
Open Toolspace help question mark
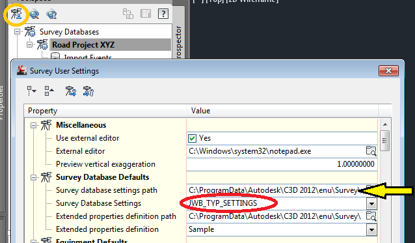(163, 14)
